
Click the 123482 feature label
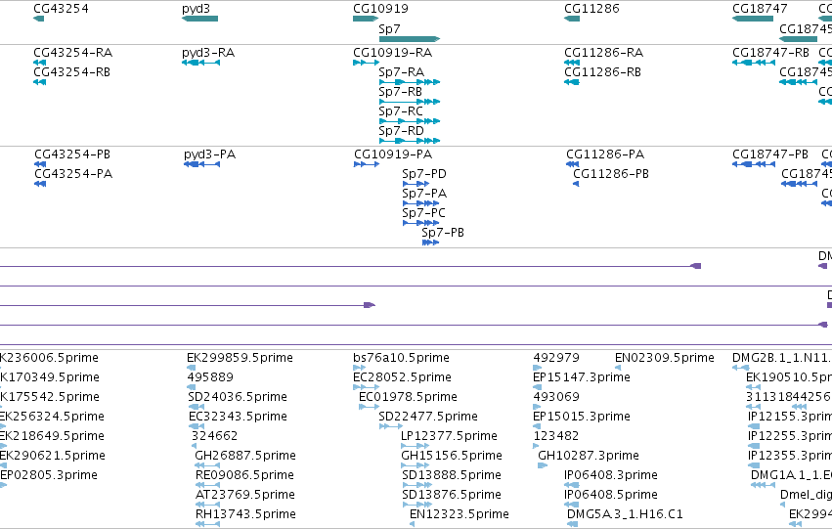coord(556,436)
